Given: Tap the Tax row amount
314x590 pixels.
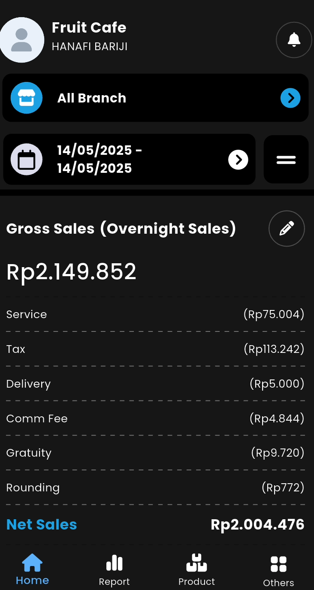Looking at the screenshot, I should [x=274, y=349].
